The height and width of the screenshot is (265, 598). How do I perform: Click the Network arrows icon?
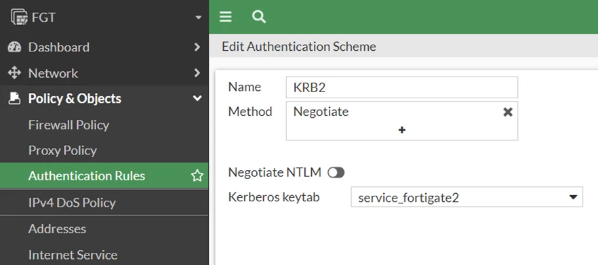click(14, 73)
